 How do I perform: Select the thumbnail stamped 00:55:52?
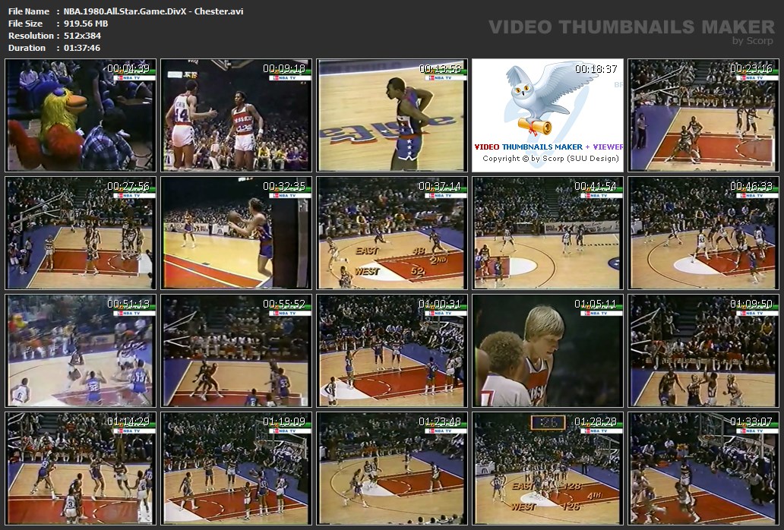click(x=236, y=351)
